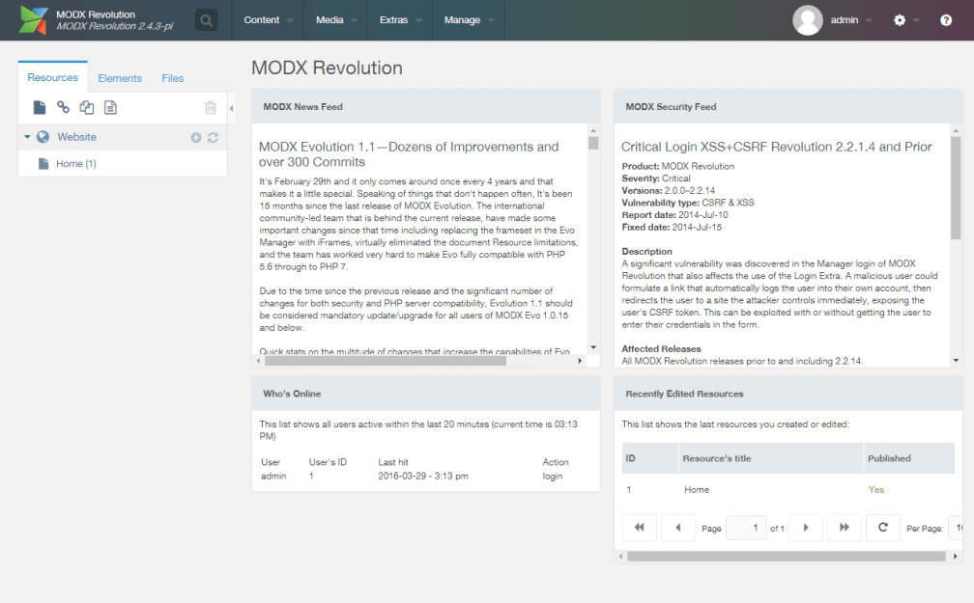Click the vertical scrollbar of the News Feed

[593, 144]
